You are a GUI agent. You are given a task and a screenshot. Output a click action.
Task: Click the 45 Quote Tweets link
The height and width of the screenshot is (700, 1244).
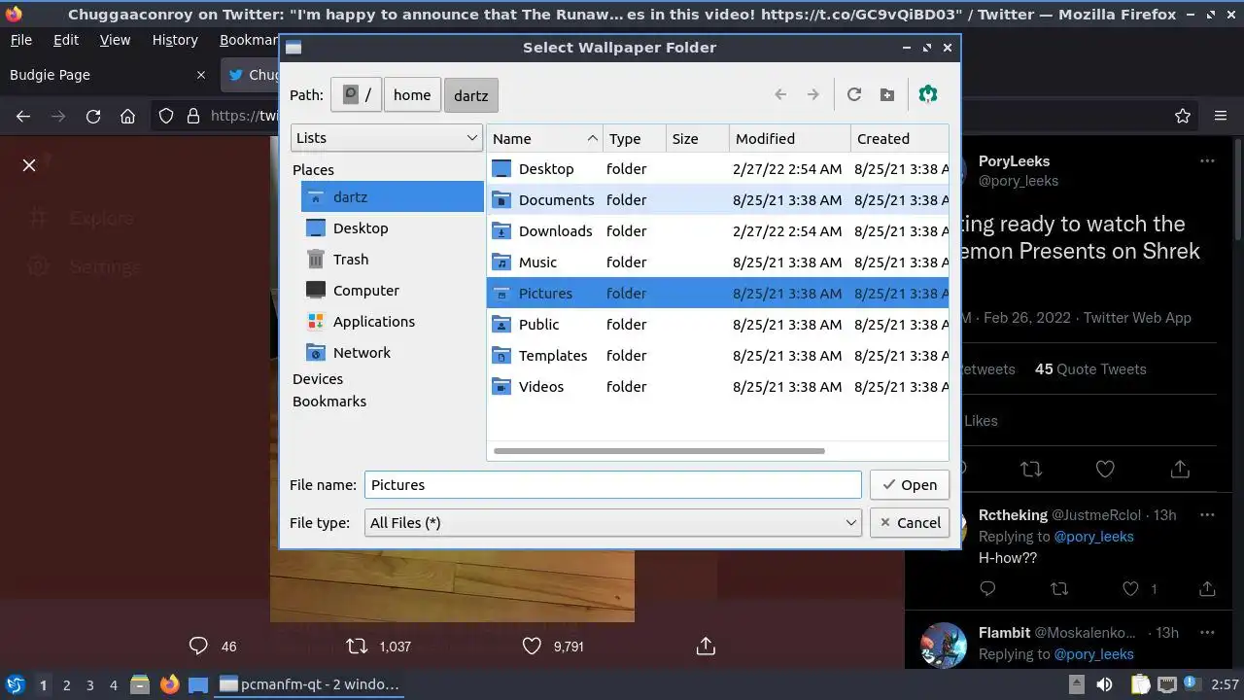1090,369
